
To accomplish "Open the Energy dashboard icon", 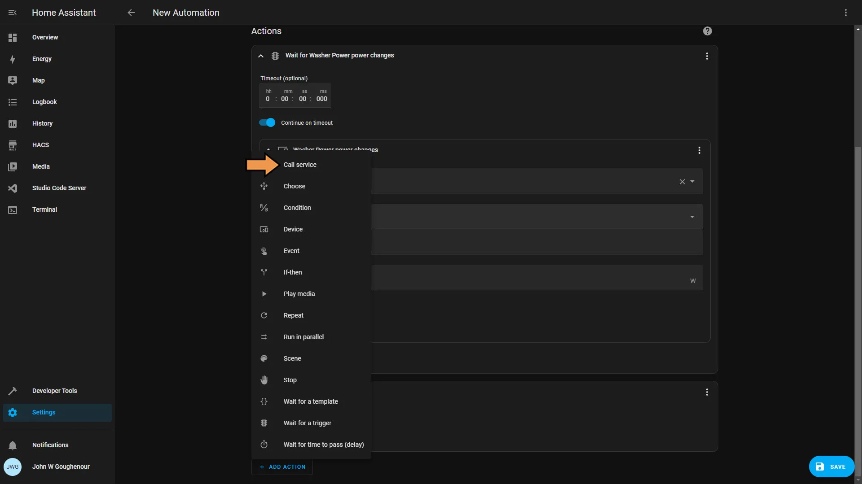I will coord(13,59).
